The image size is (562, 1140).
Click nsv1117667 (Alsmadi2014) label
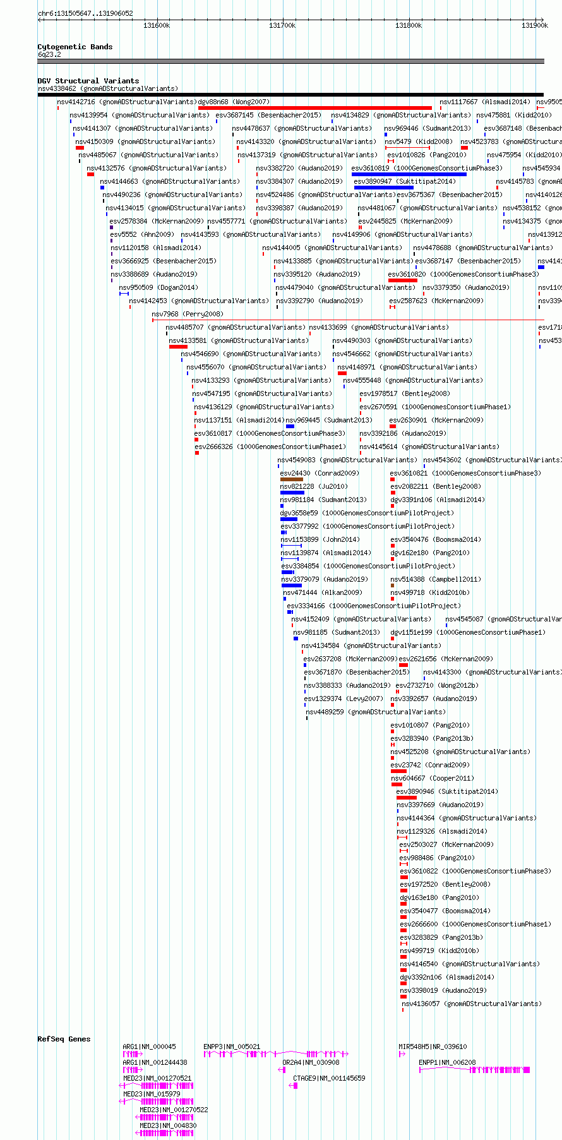pyautogui.click(x=485, y=102)
